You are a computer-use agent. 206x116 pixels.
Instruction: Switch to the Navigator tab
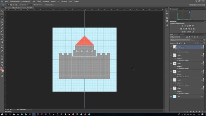point(181,9)
